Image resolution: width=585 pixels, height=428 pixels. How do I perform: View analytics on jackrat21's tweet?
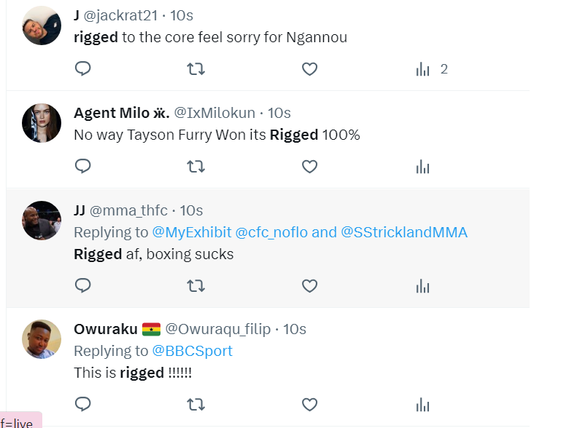[423, 69]
